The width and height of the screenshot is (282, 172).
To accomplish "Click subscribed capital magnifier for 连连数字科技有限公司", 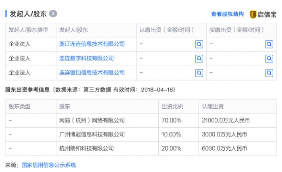I will tap(199, 59).
